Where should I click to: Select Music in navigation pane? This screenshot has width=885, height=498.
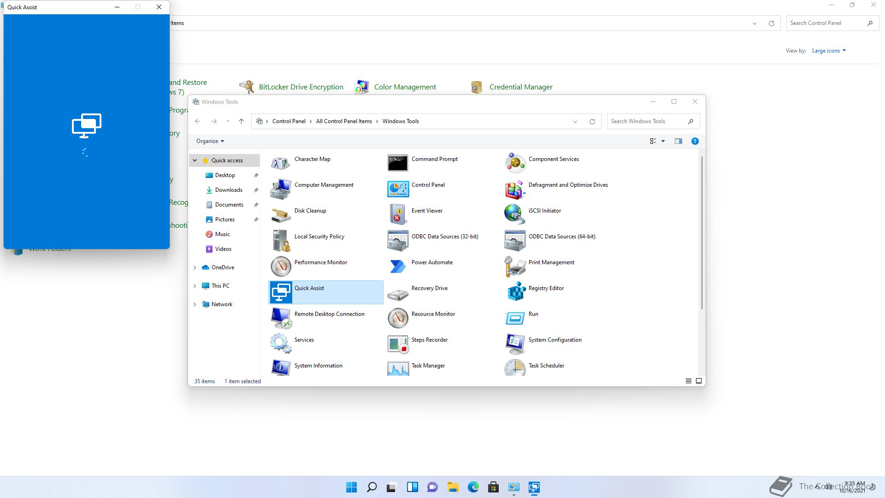click(x=222, y=234)
